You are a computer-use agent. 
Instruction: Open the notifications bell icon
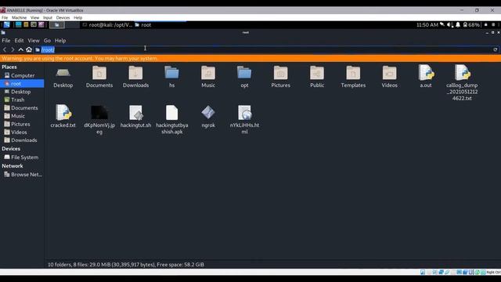[458, 24]
